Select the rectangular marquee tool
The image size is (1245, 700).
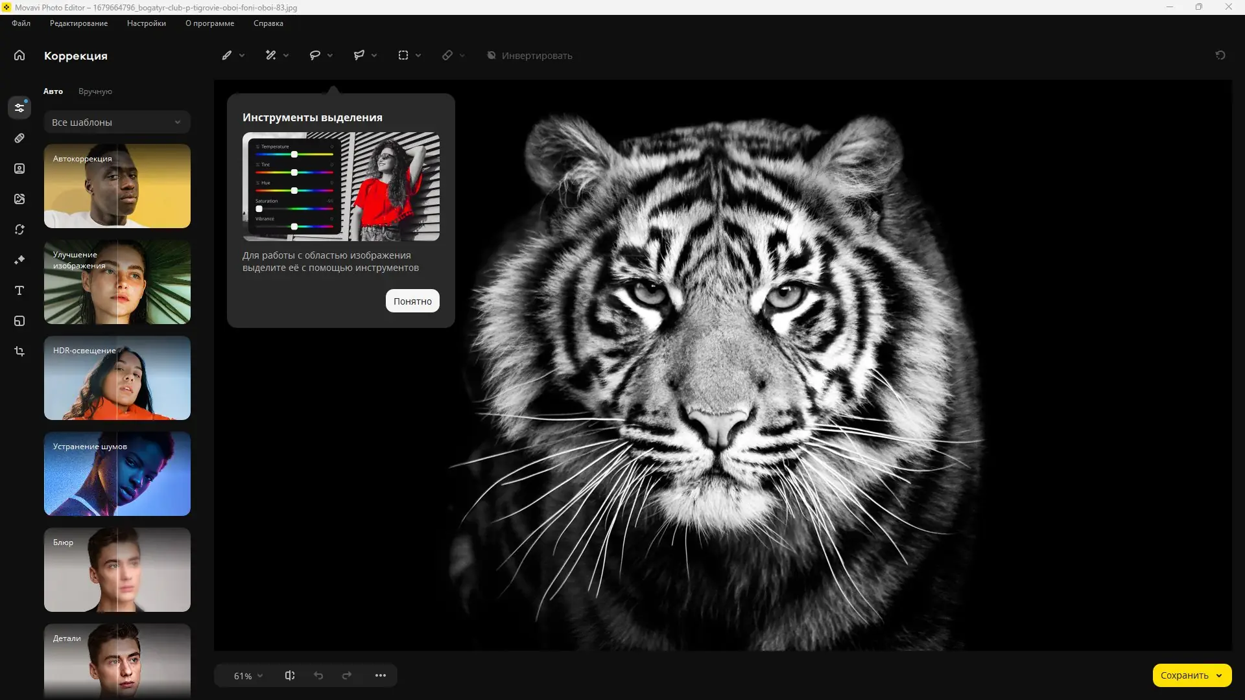pos(403,56)
